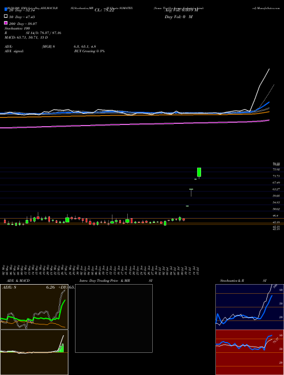Click the 'MACD: 65.71, 50.71, 15 D' readout
This screenshot has height=375, width=284.
click(x=26, y=37)
